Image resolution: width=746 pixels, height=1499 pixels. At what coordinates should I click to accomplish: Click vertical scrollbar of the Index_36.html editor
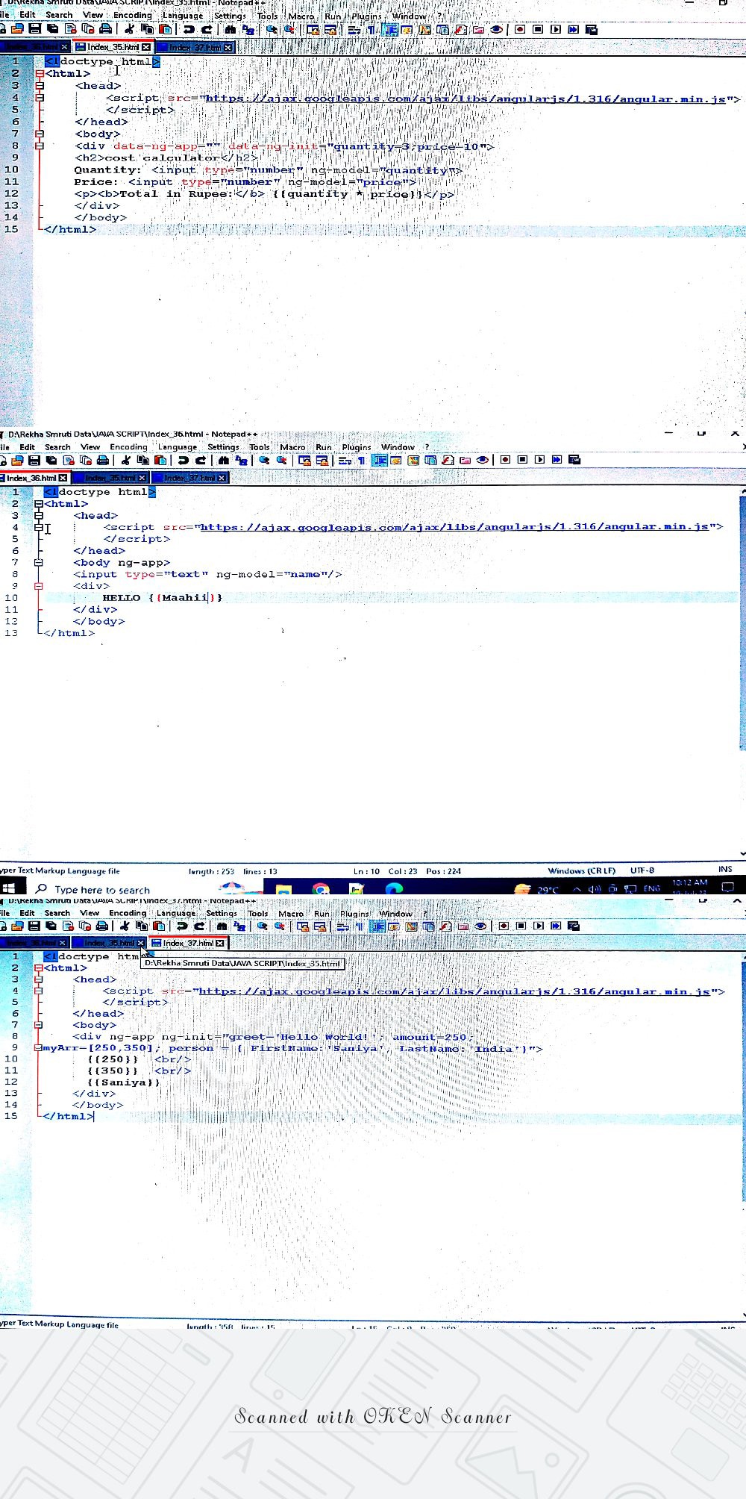pos(742,620)
